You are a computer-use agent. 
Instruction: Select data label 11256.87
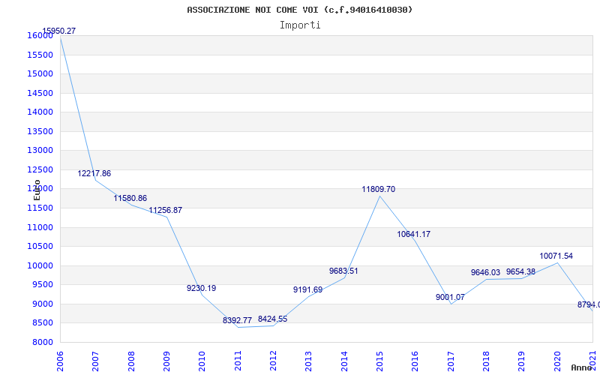coord(165,210)
